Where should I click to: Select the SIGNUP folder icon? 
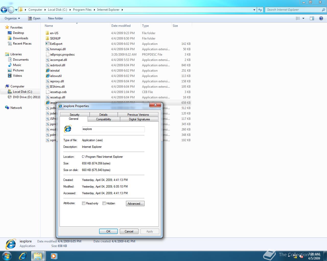(x=47, y=38)
